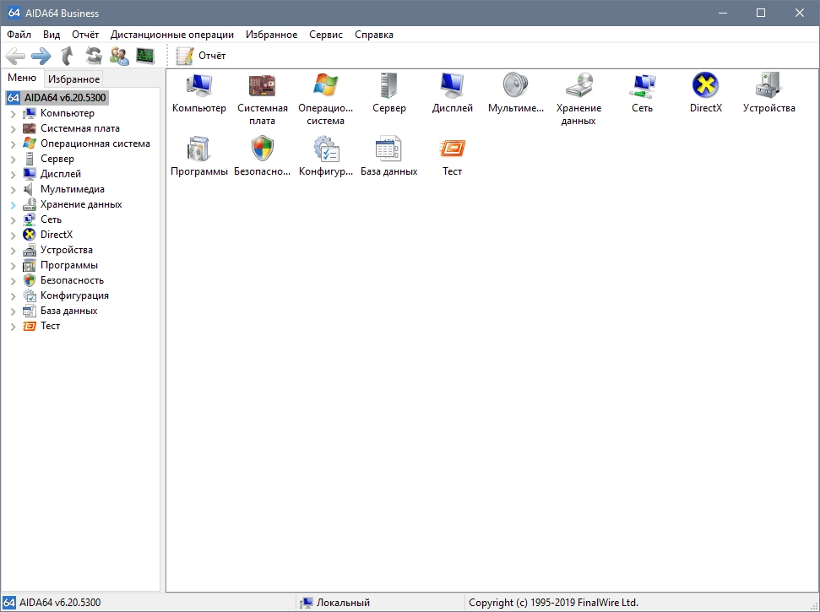The image size is (820, 612).
Task: Open the Сеть large icon
Action: (642, 93)
